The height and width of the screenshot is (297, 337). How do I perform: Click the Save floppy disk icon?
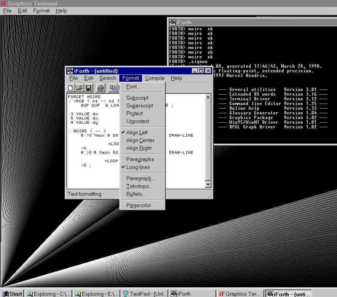[x=89, y=88]
